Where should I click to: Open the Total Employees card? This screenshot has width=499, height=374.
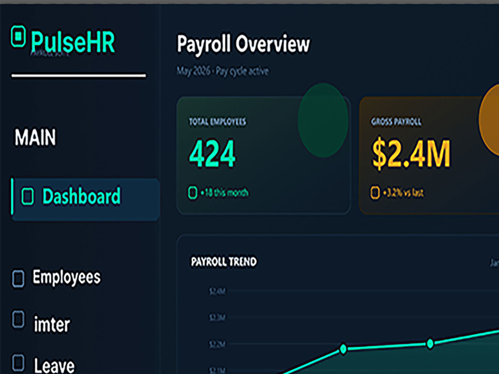click(263, 155)
